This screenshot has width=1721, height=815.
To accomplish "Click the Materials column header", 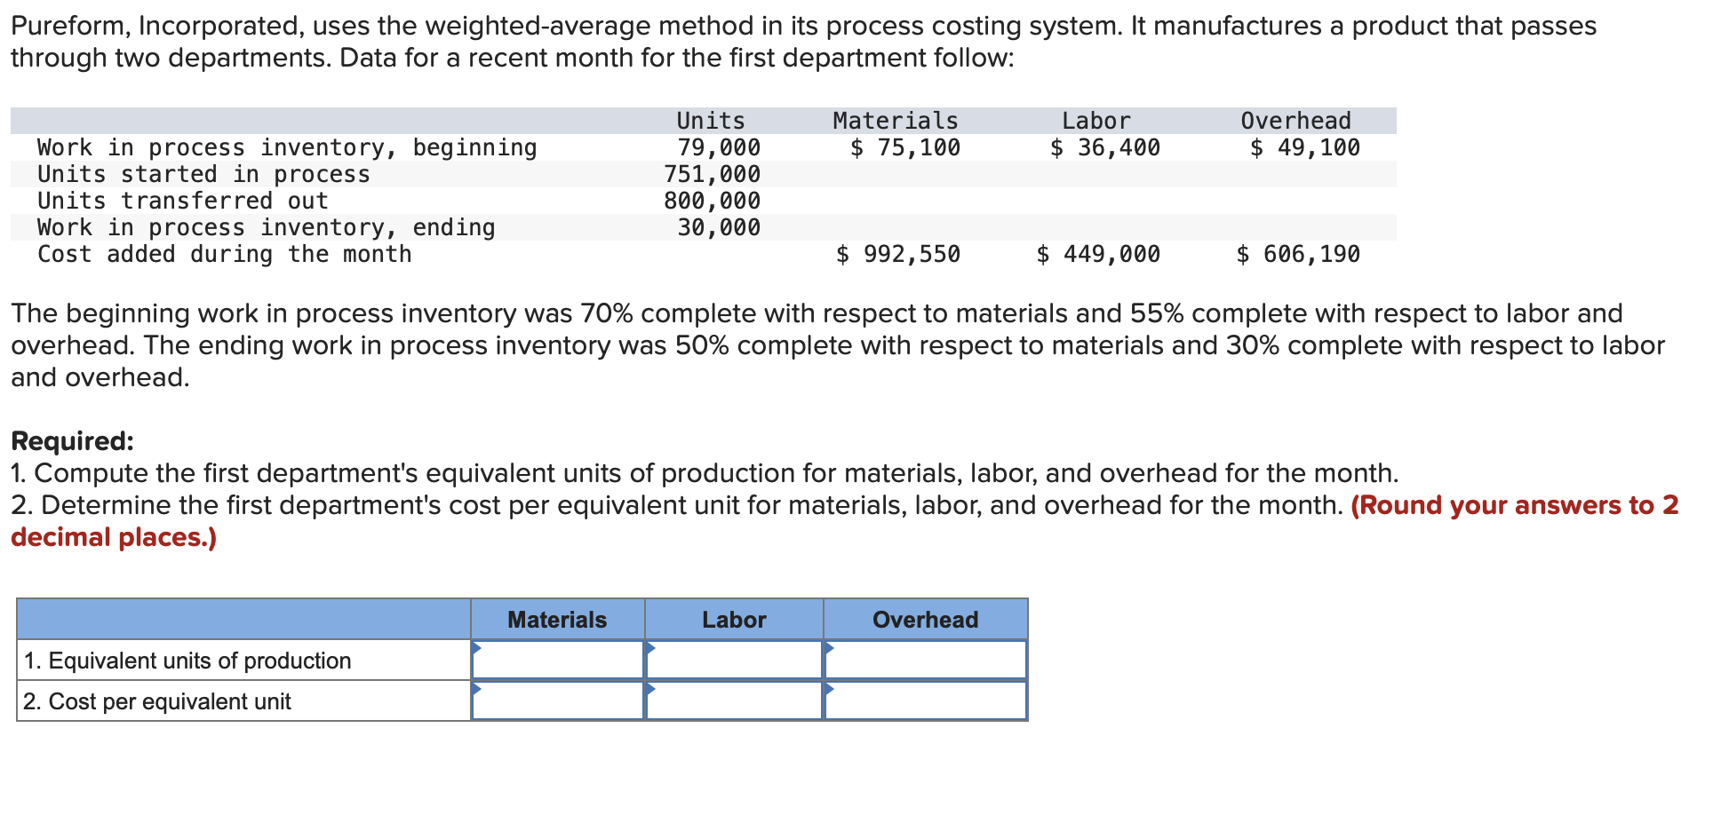I will [557, 619].
